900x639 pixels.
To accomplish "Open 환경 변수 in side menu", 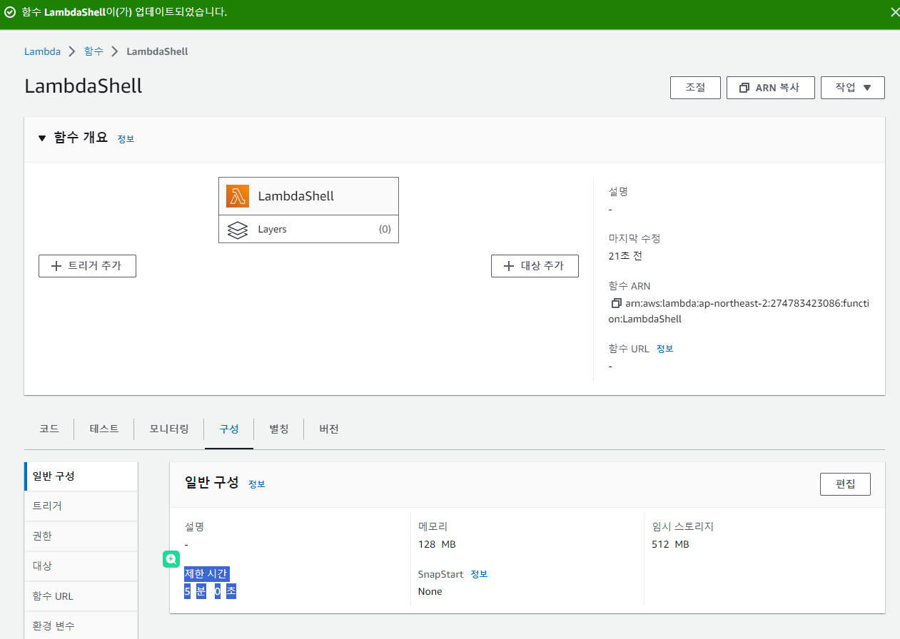I will coord(81,625).
